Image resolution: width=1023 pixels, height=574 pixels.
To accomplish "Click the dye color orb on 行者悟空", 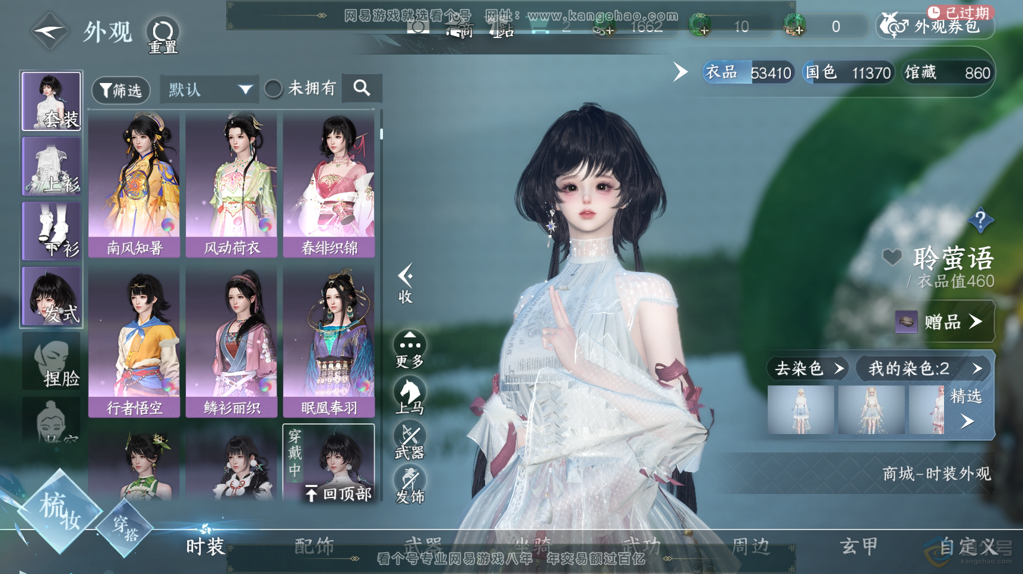I will click(168, 385).
